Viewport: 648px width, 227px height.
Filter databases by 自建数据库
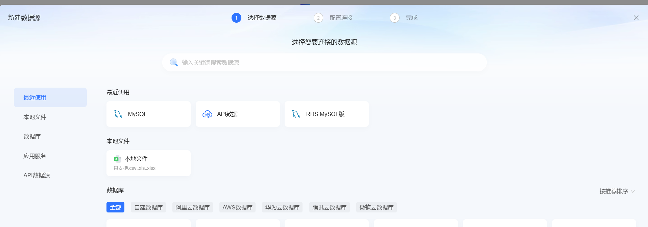pos(148,207)
